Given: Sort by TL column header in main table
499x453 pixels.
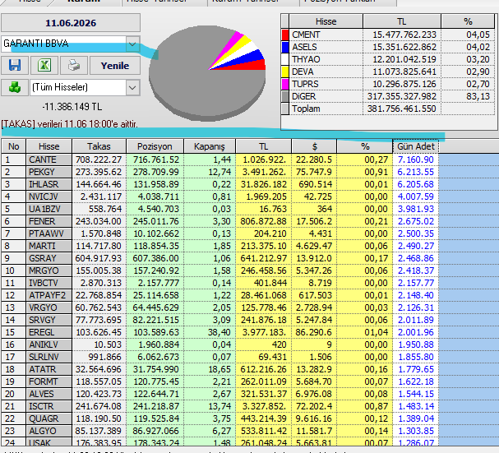Looking at the screenshot, I should 263,146.
